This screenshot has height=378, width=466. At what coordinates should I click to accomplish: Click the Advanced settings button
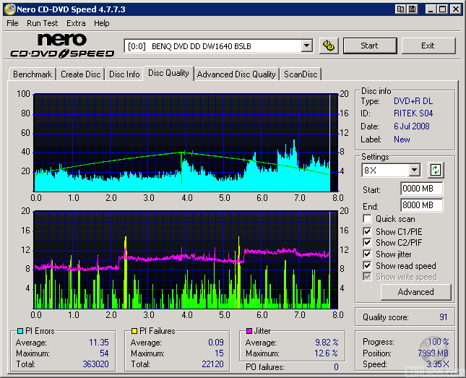(415, 292)
